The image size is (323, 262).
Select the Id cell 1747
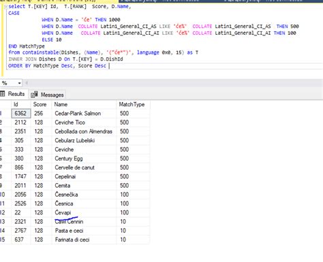coord(21,176)
